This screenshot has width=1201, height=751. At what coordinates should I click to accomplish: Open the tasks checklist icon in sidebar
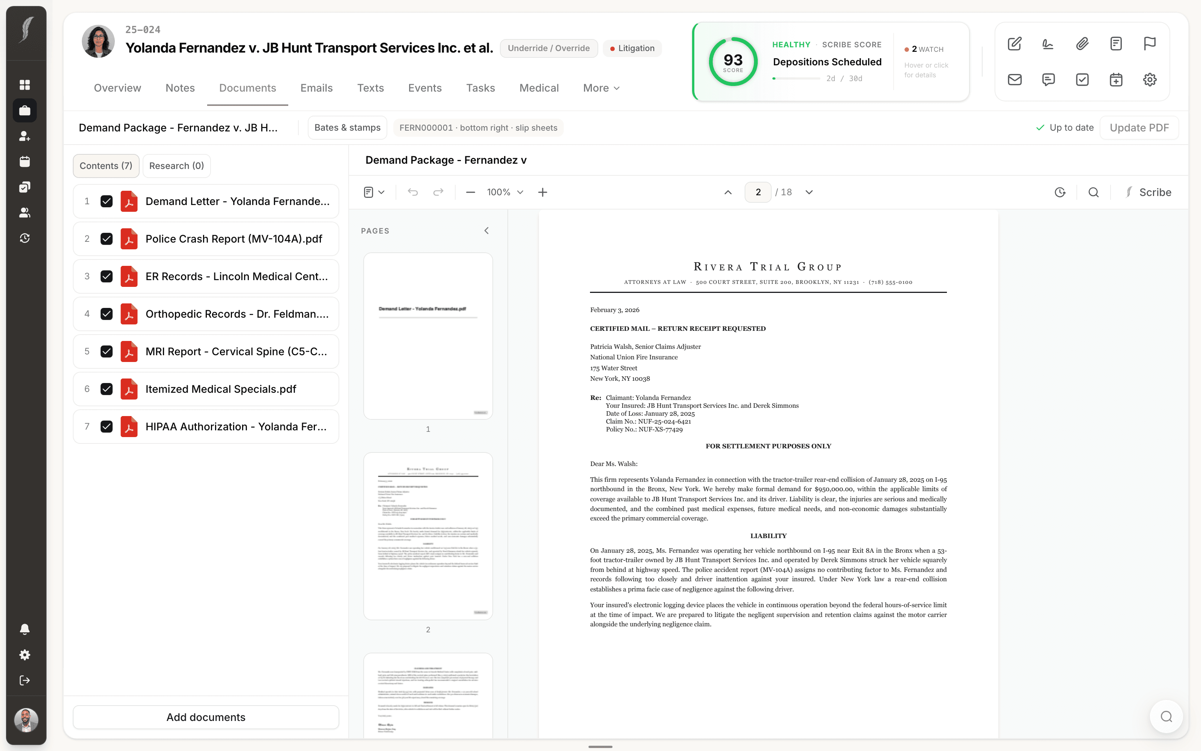pos(24,187)
